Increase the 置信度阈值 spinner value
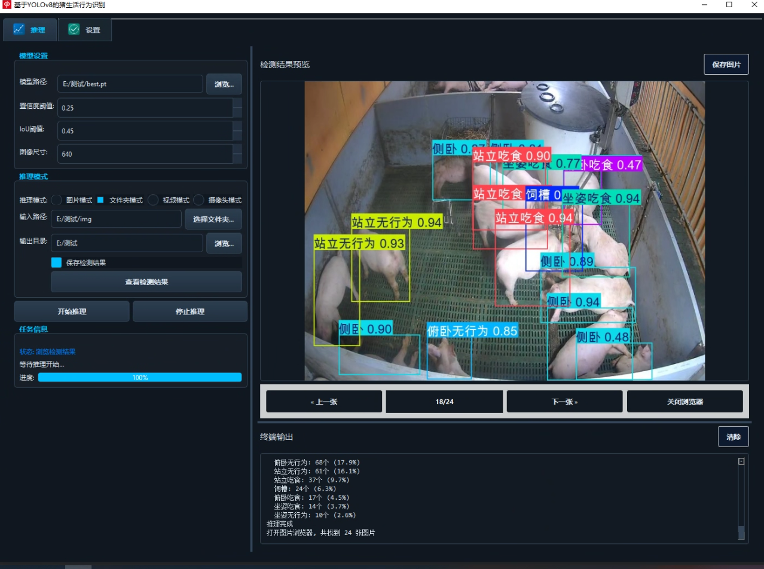764x569 pixels. (237, 103)
